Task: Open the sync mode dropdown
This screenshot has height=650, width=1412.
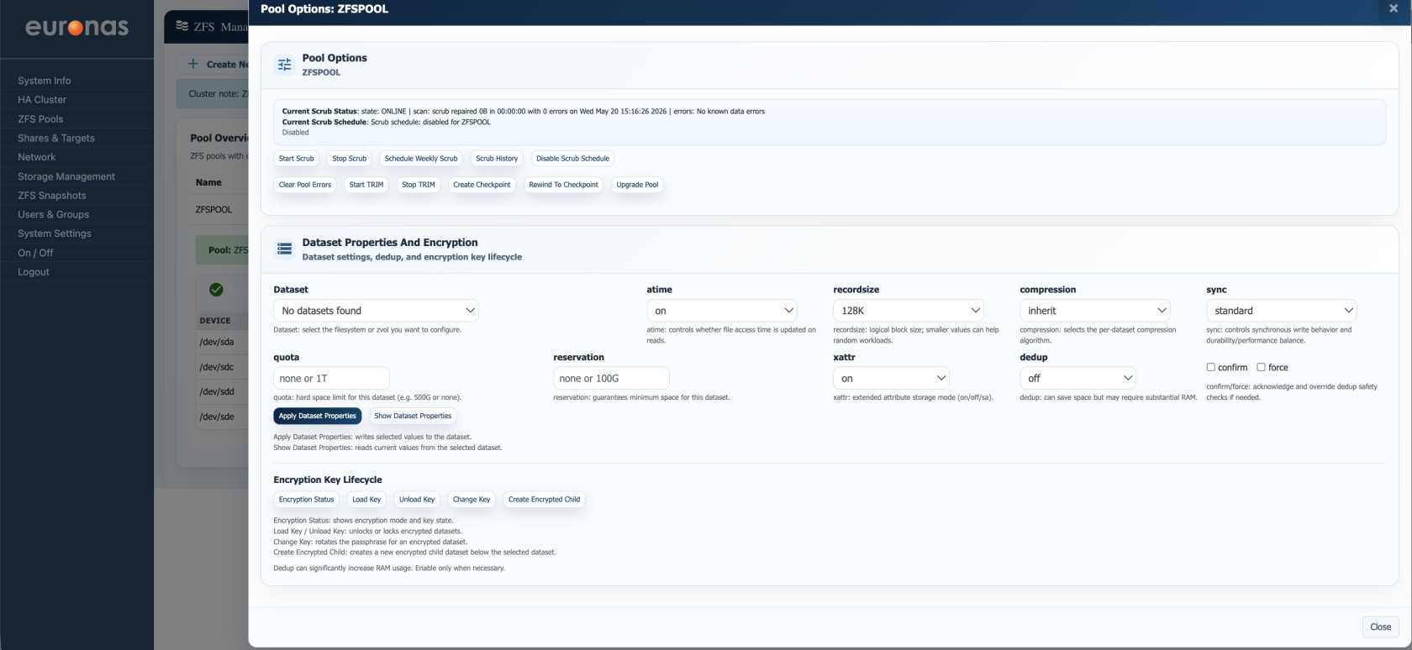Action: (x=1282, y=311)
